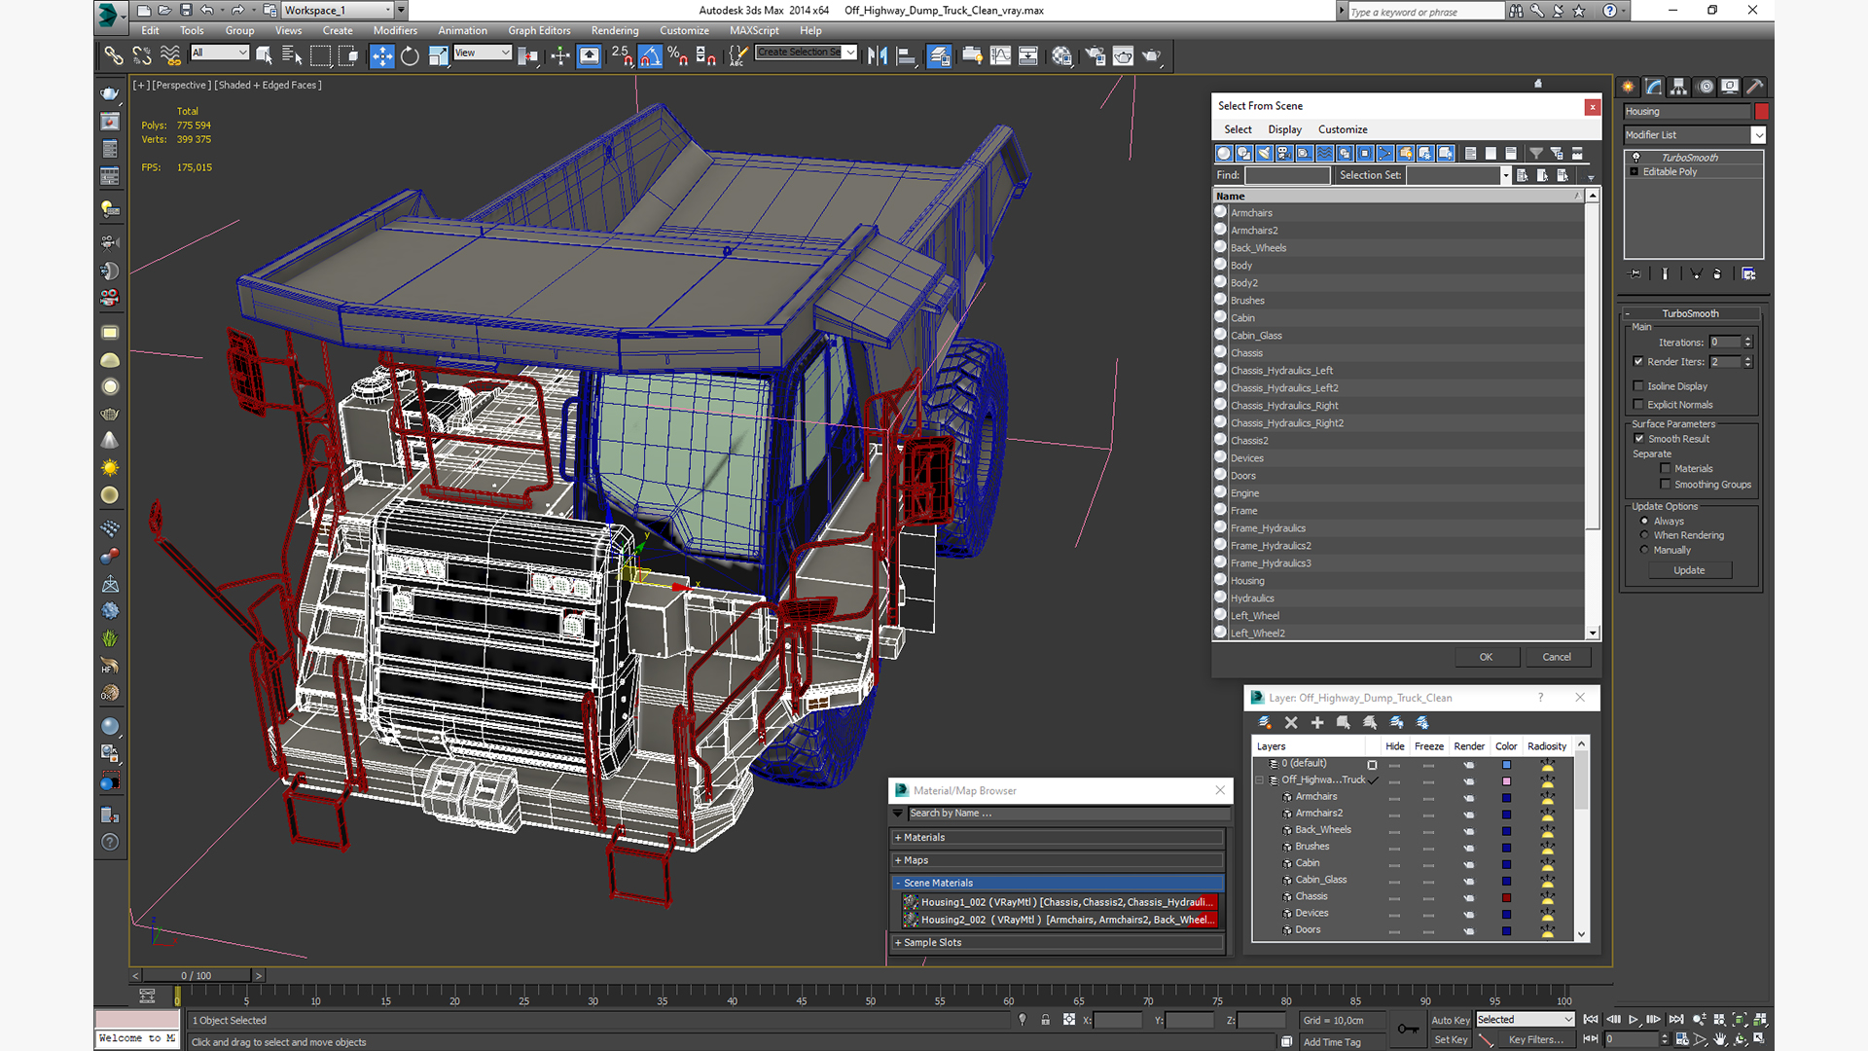
Task: Expand Editable Poly in modifier stack
Action: pos(1634,172)
